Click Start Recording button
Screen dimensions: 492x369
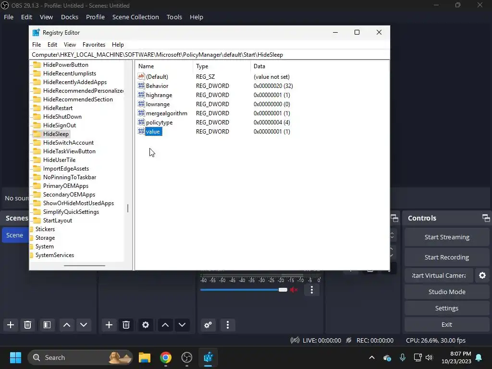(x=447, y=258)
